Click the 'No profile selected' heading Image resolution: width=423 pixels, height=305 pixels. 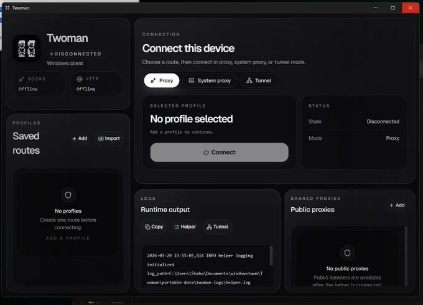[x=191, y=119]
